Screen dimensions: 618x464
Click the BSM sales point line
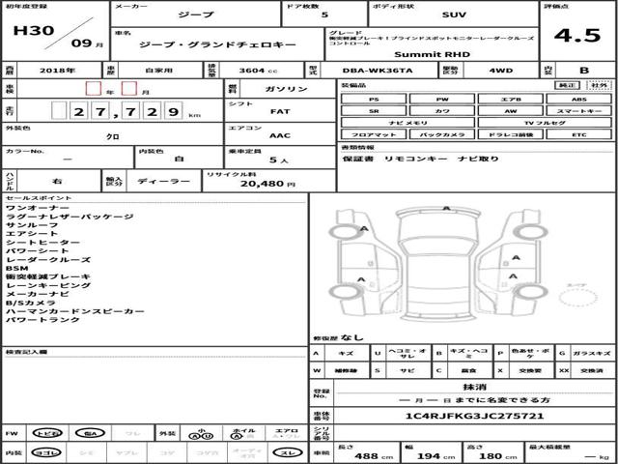(17, 269)
